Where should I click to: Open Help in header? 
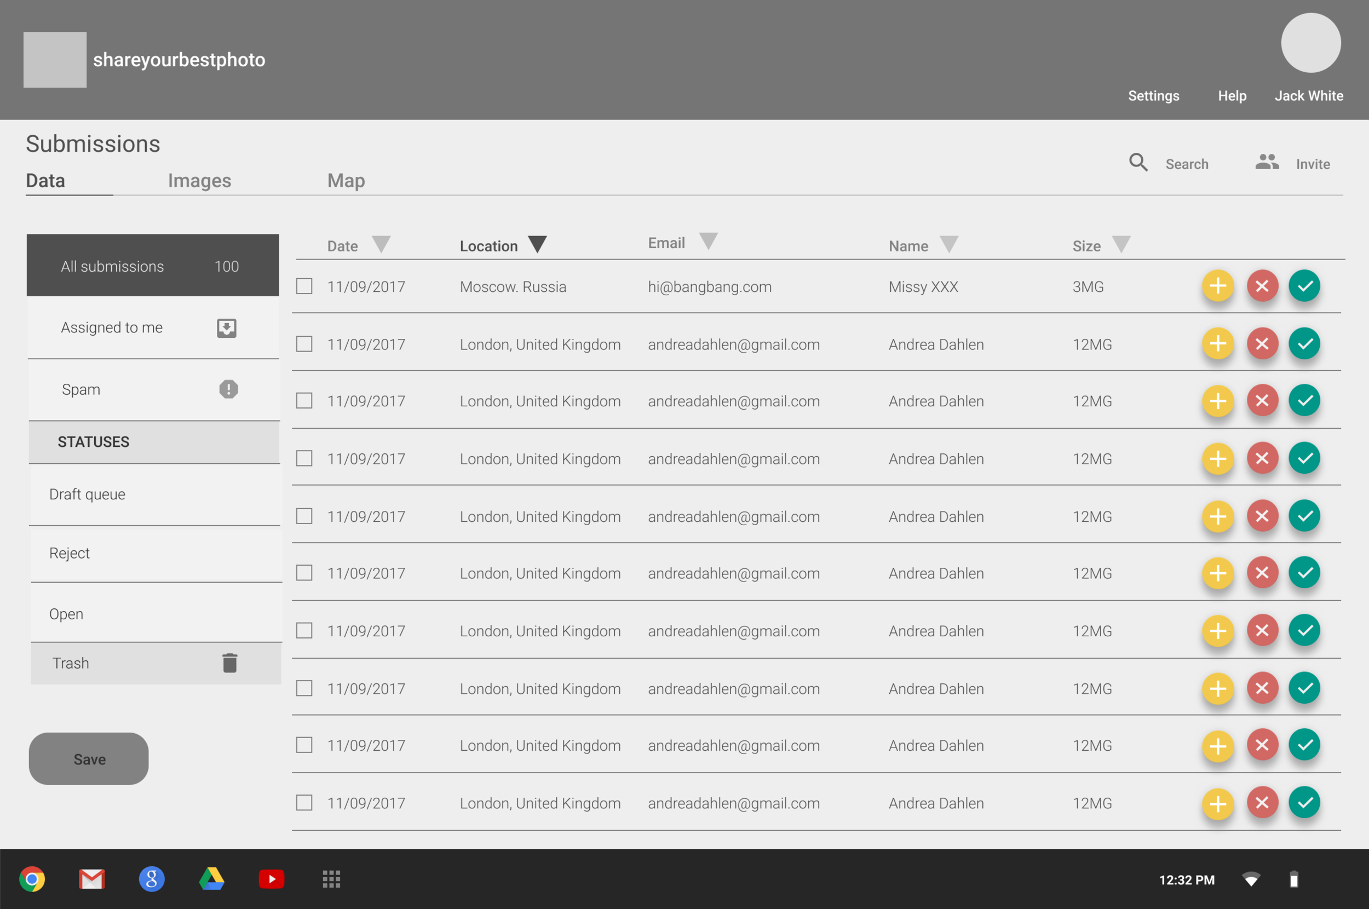pos(1232,96)
